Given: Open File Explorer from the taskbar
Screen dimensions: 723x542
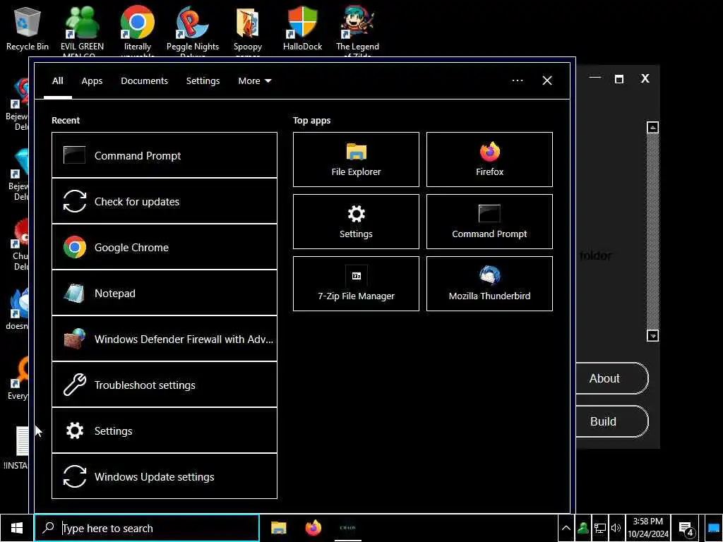Looking at the screenshot, I should [x=278, y=528].
